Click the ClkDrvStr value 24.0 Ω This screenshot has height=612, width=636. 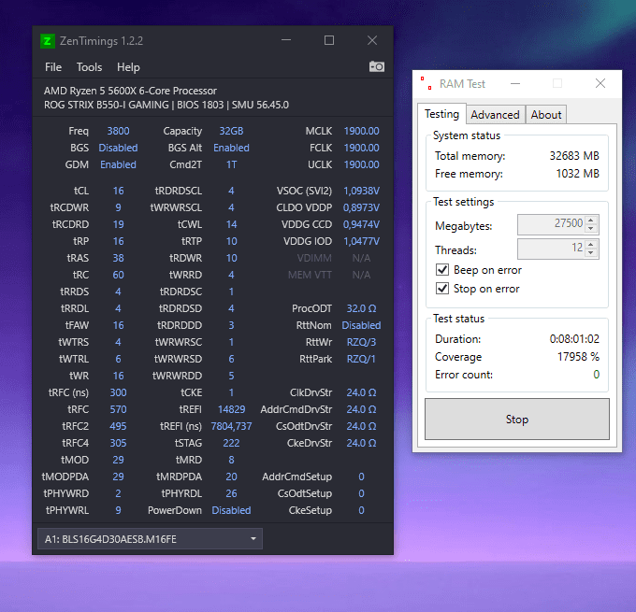pos(361,392)
